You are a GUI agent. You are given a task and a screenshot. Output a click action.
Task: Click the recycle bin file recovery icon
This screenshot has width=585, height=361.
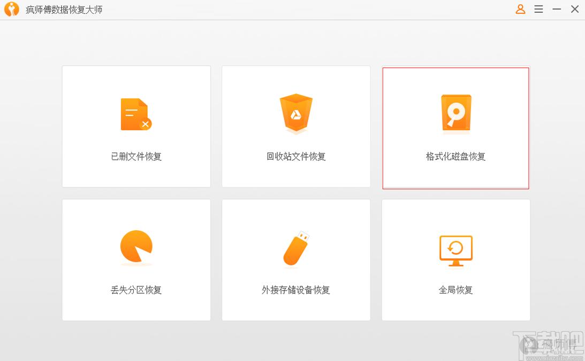click(296, 114)
